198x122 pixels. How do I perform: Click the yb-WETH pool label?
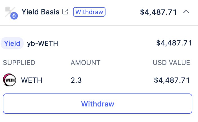43,43
